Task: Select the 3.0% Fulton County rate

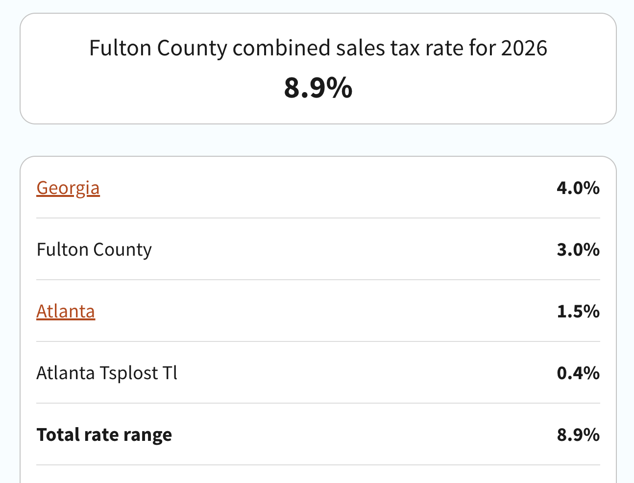Action: (578, 250)
